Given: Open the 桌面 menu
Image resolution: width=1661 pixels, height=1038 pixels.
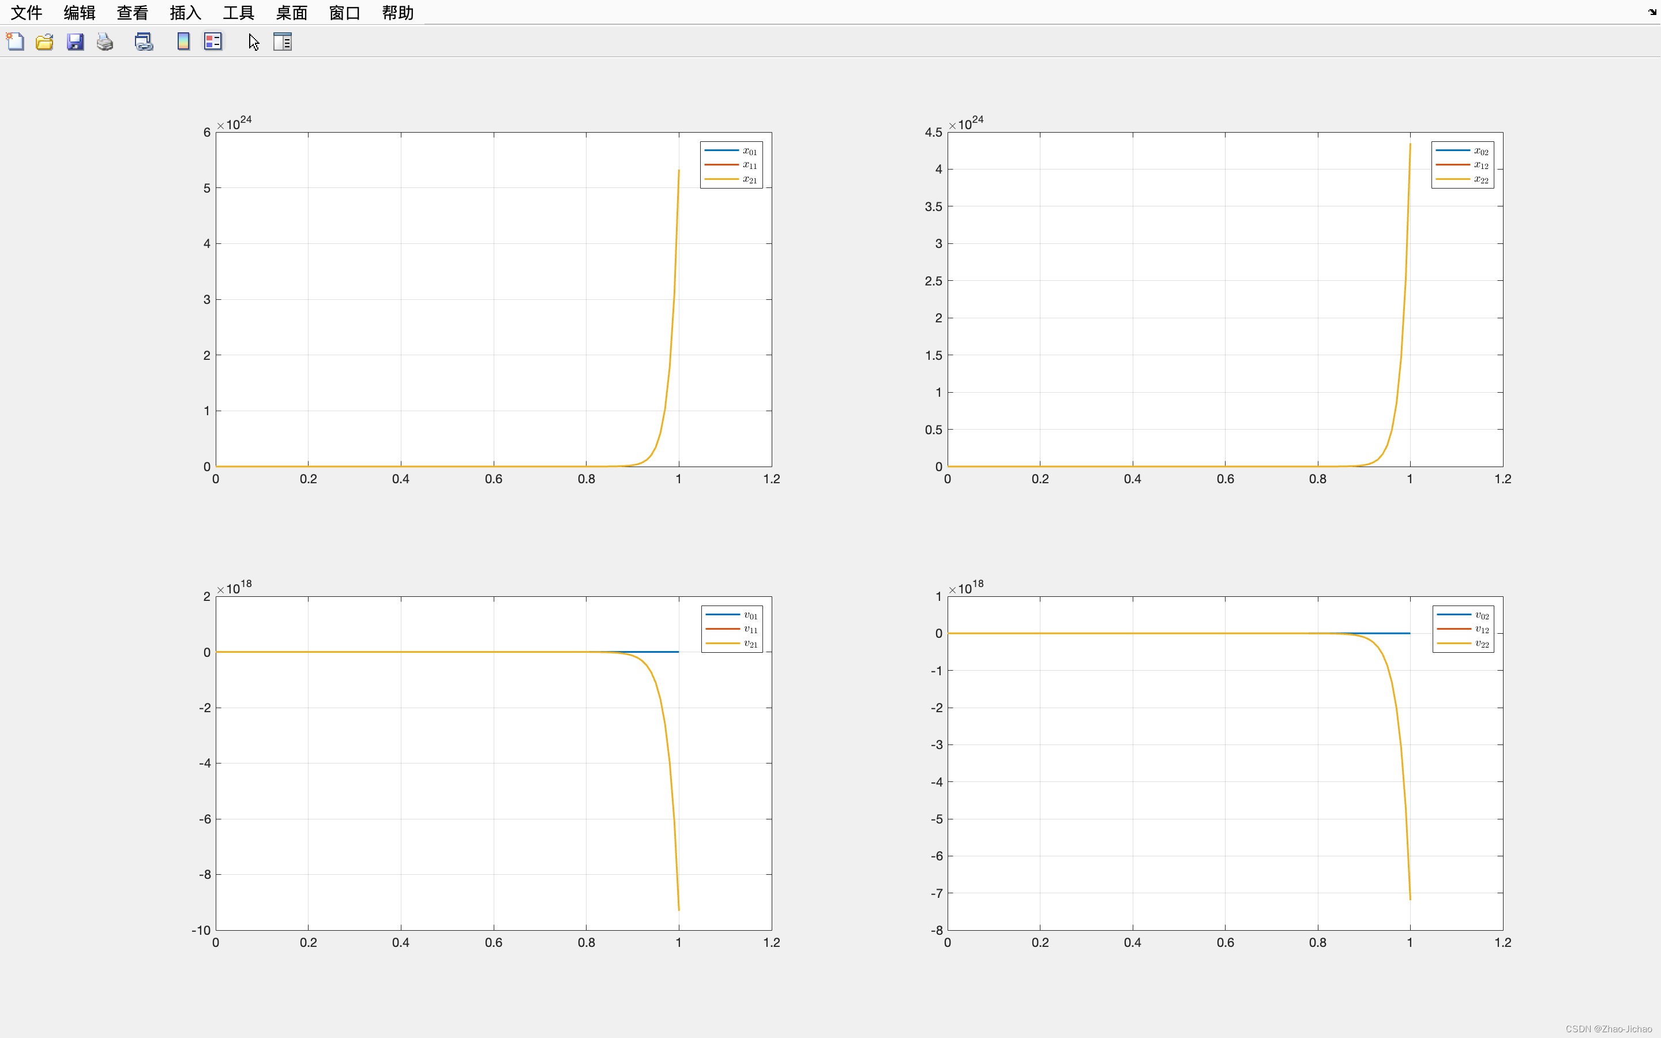Looking at the screenshot, I should 292,12.
